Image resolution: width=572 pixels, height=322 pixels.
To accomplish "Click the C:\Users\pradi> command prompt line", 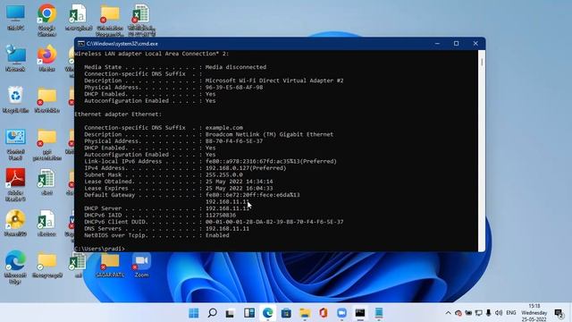I will pos(99,249).
